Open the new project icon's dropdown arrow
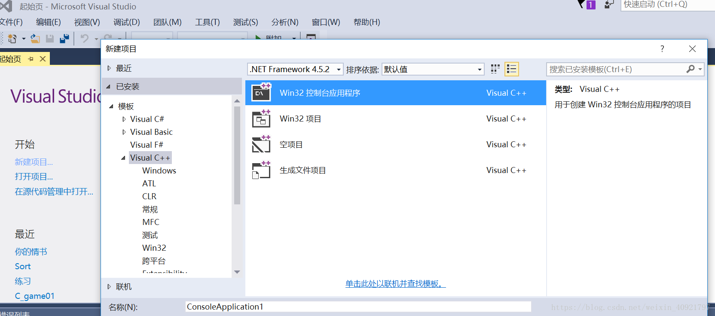 [24, 39]
